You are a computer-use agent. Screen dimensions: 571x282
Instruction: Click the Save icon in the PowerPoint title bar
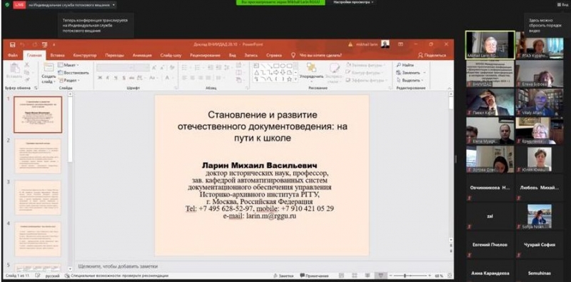click(13, 44)
